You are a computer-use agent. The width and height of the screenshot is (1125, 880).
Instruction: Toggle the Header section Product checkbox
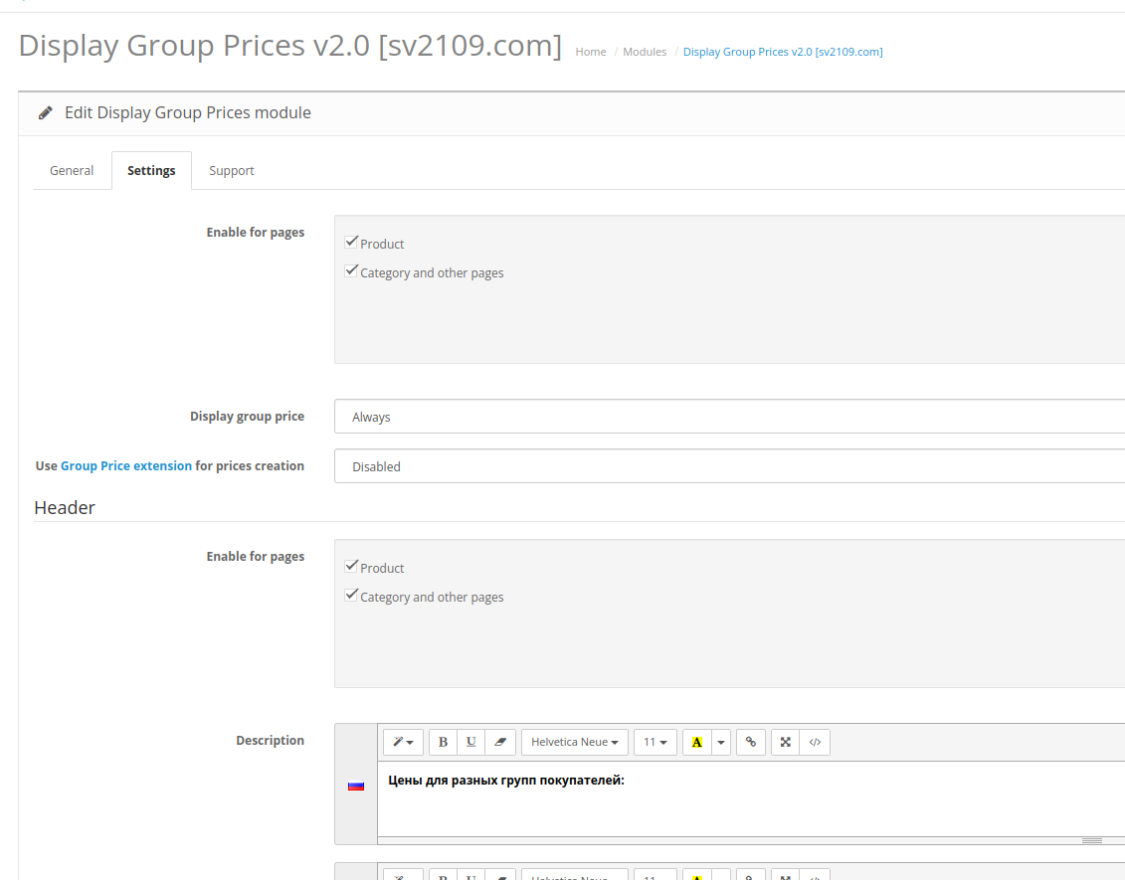click(351, 566)
